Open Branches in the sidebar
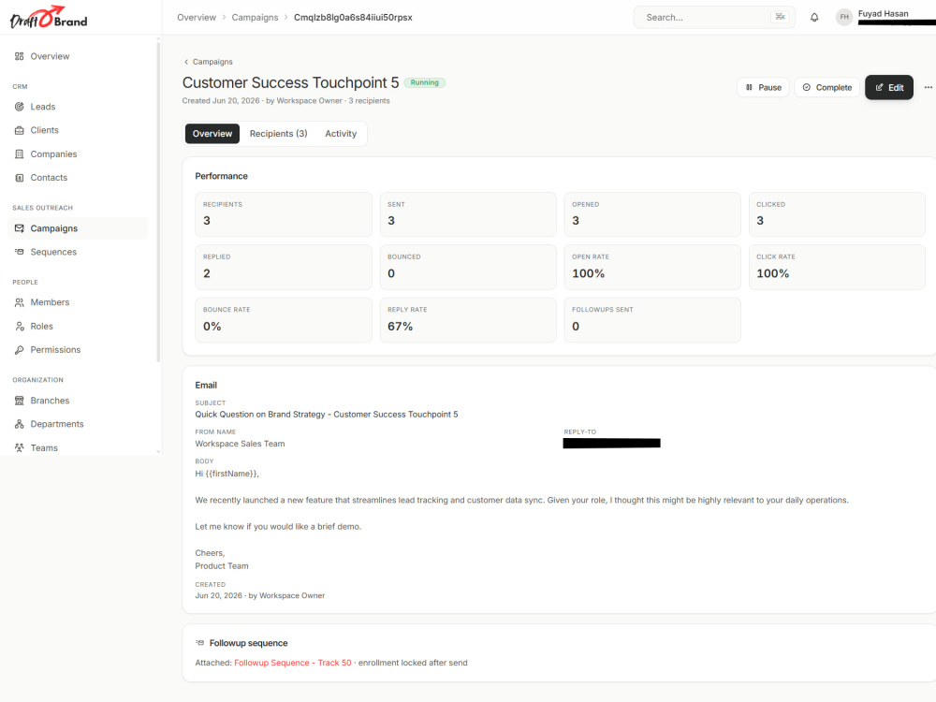The height and width of the screenshot is (702, 936). [x=78, y=401]
